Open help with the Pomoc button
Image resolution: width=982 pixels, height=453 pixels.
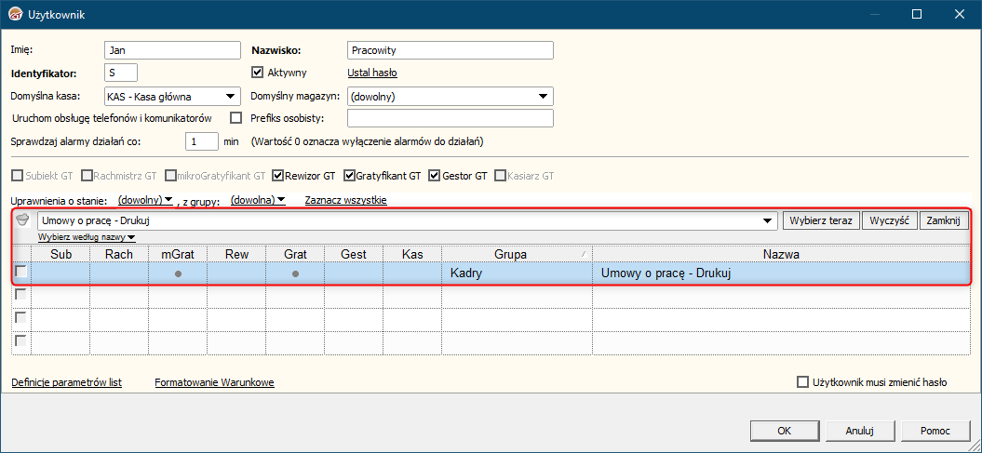pyautogui.click(x=935, y=431)
